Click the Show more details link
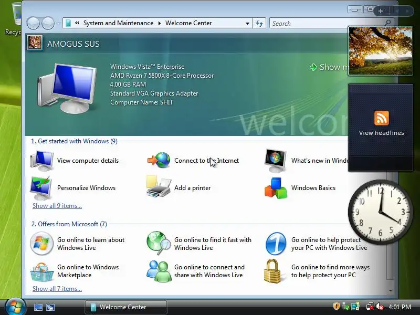Viewport: 420px width, 315px height. point(329,67)
